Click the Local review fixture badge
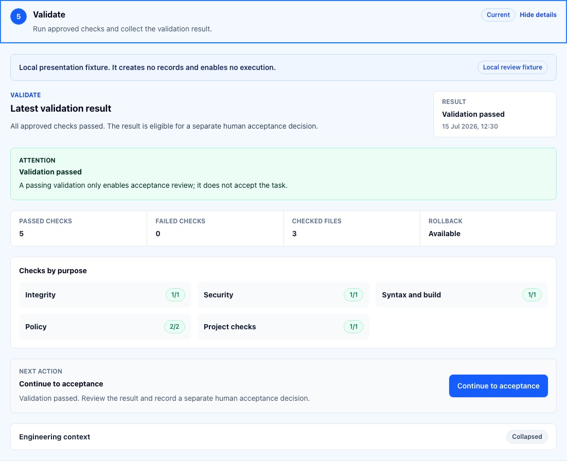 click(x=512, y=67)
